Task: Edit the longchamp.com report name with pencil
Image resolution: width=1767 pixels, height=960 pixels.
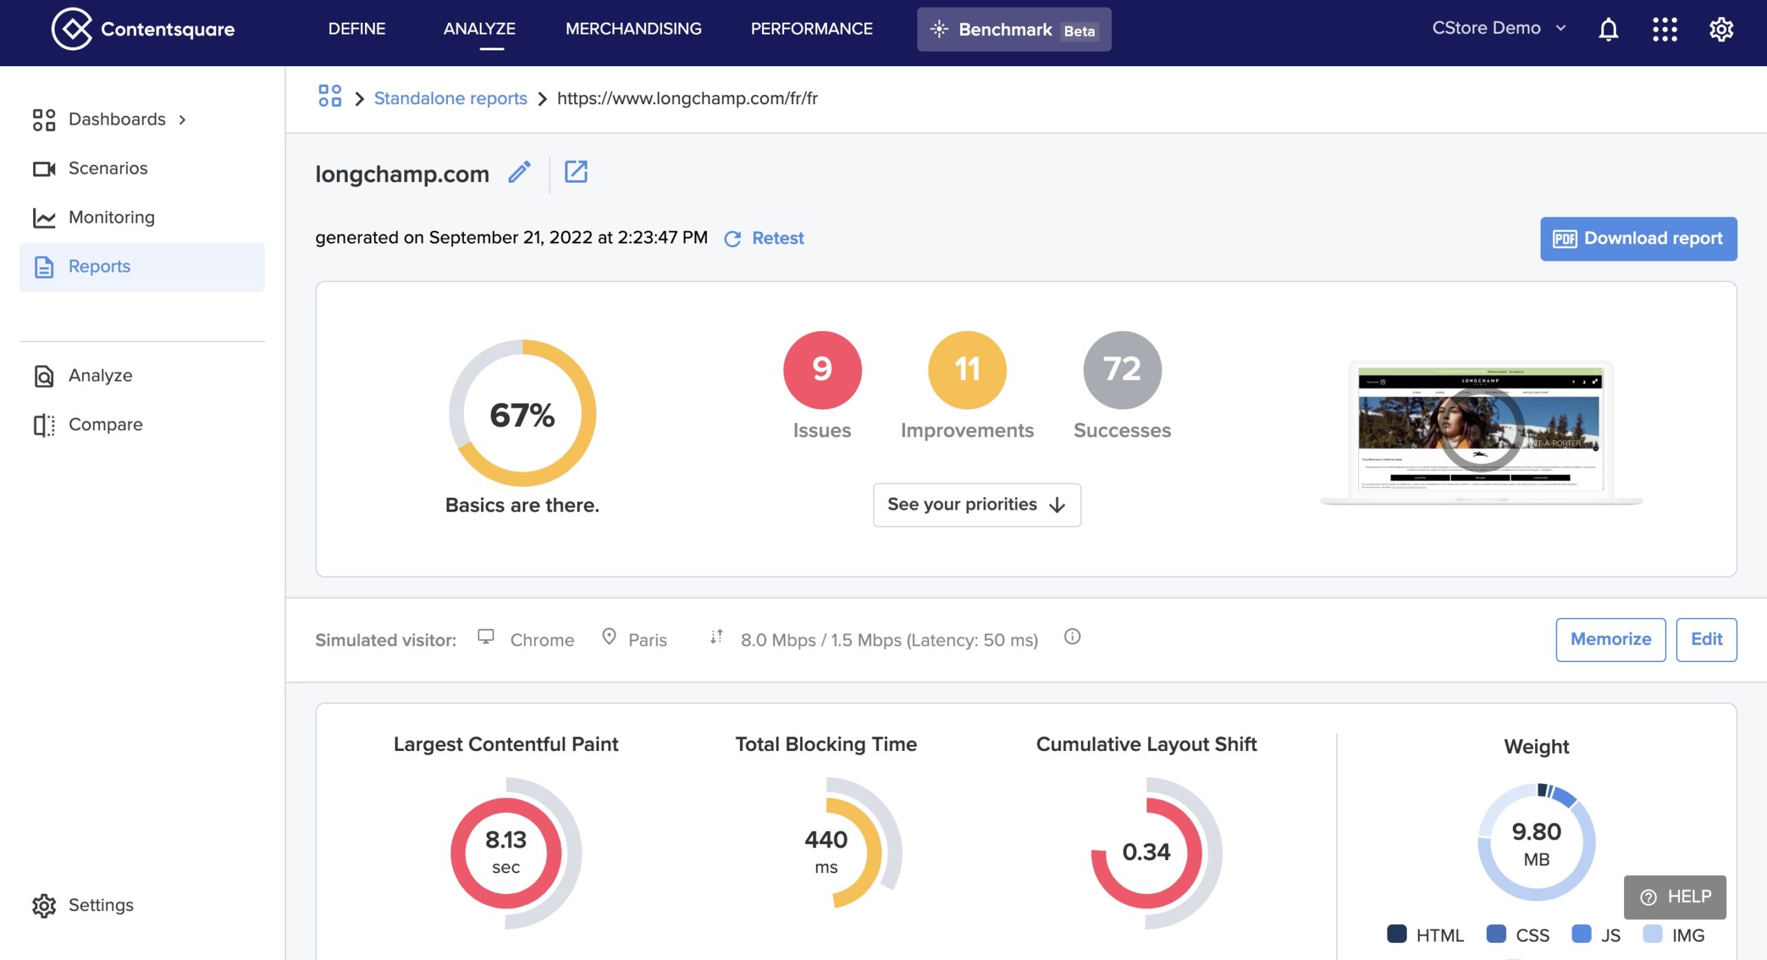Action: click(x=520, y=172)
